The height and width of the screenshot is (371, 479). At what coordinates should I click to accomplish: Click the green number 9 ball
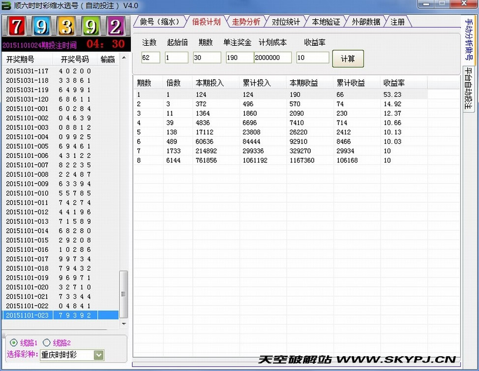click(91, 27)
